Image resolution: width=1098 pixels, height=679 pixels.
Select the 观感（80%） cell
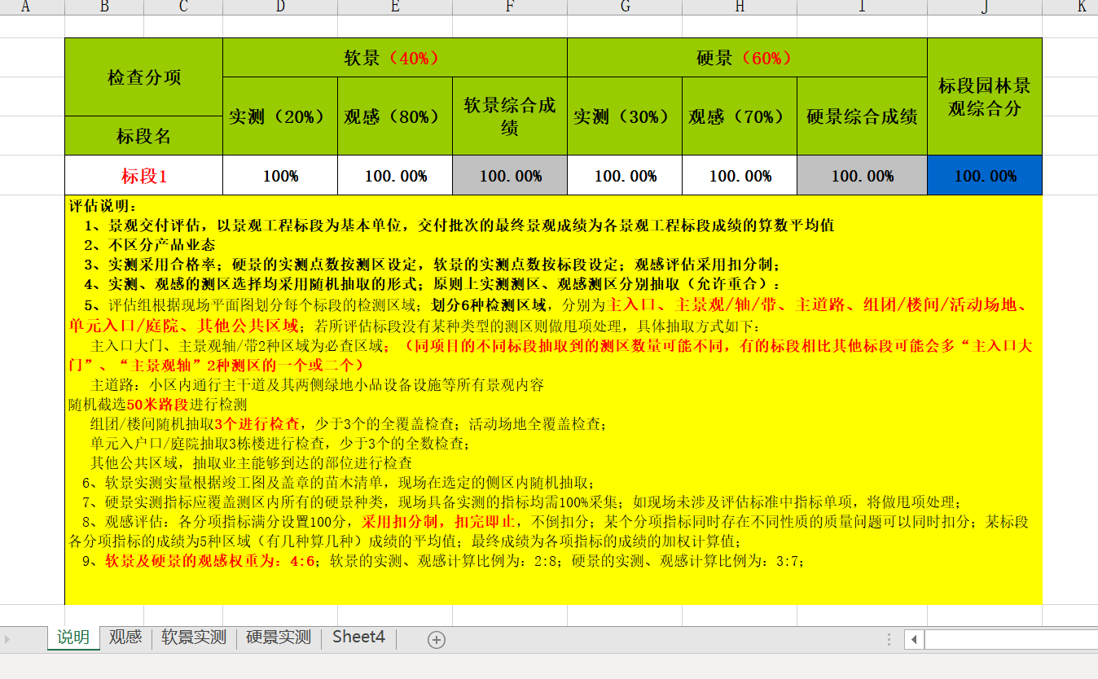(395, 116)
